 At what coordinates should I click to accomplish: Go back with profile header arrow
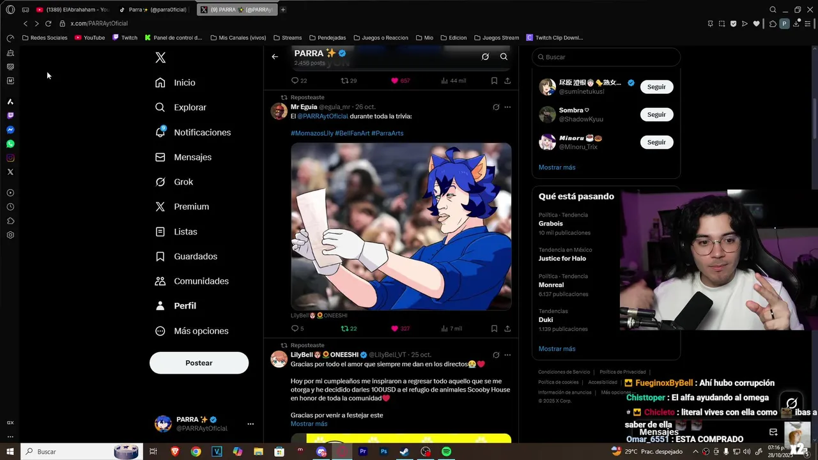tap(275, 57)
